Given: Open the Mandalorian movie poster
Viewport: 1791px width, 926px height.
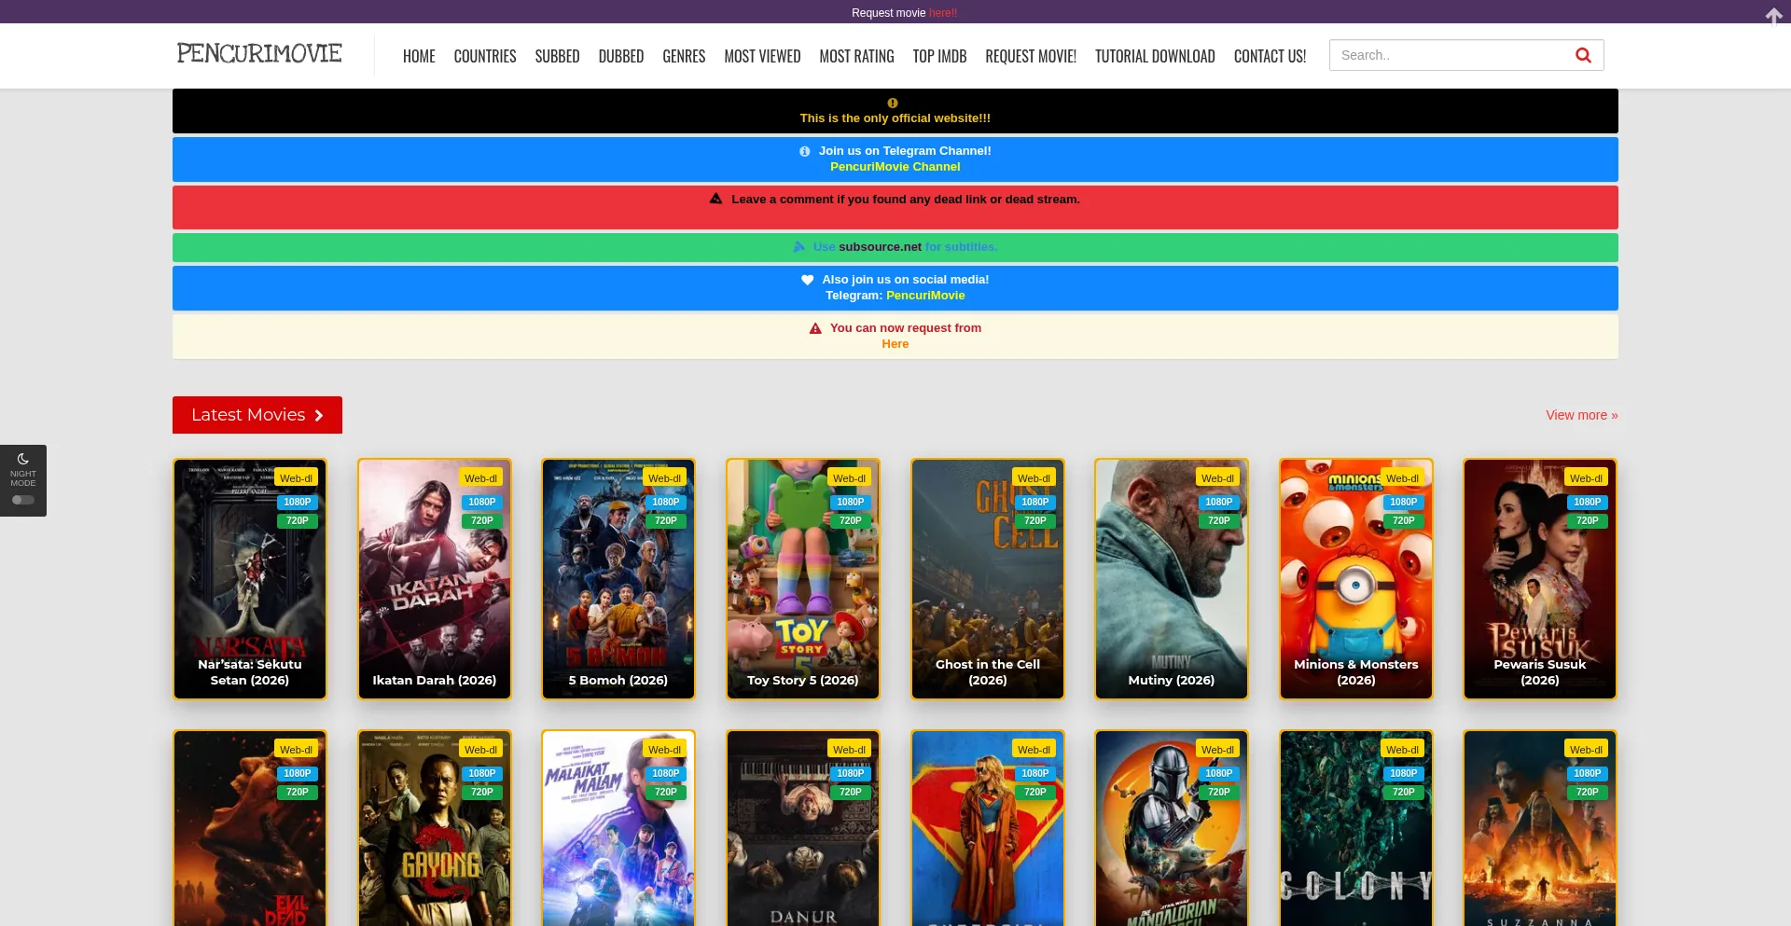Looking at the screenshot, I should pyautogui.click(x=1172, y=828).
